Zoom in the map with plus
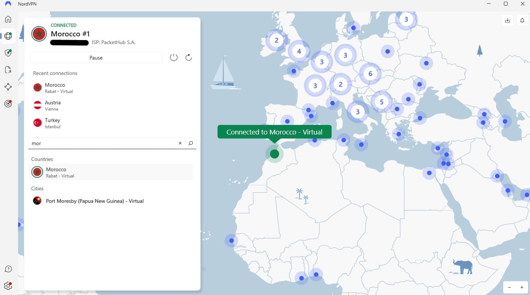This screenshot has height=295, width=530. (x=522, y=287)
